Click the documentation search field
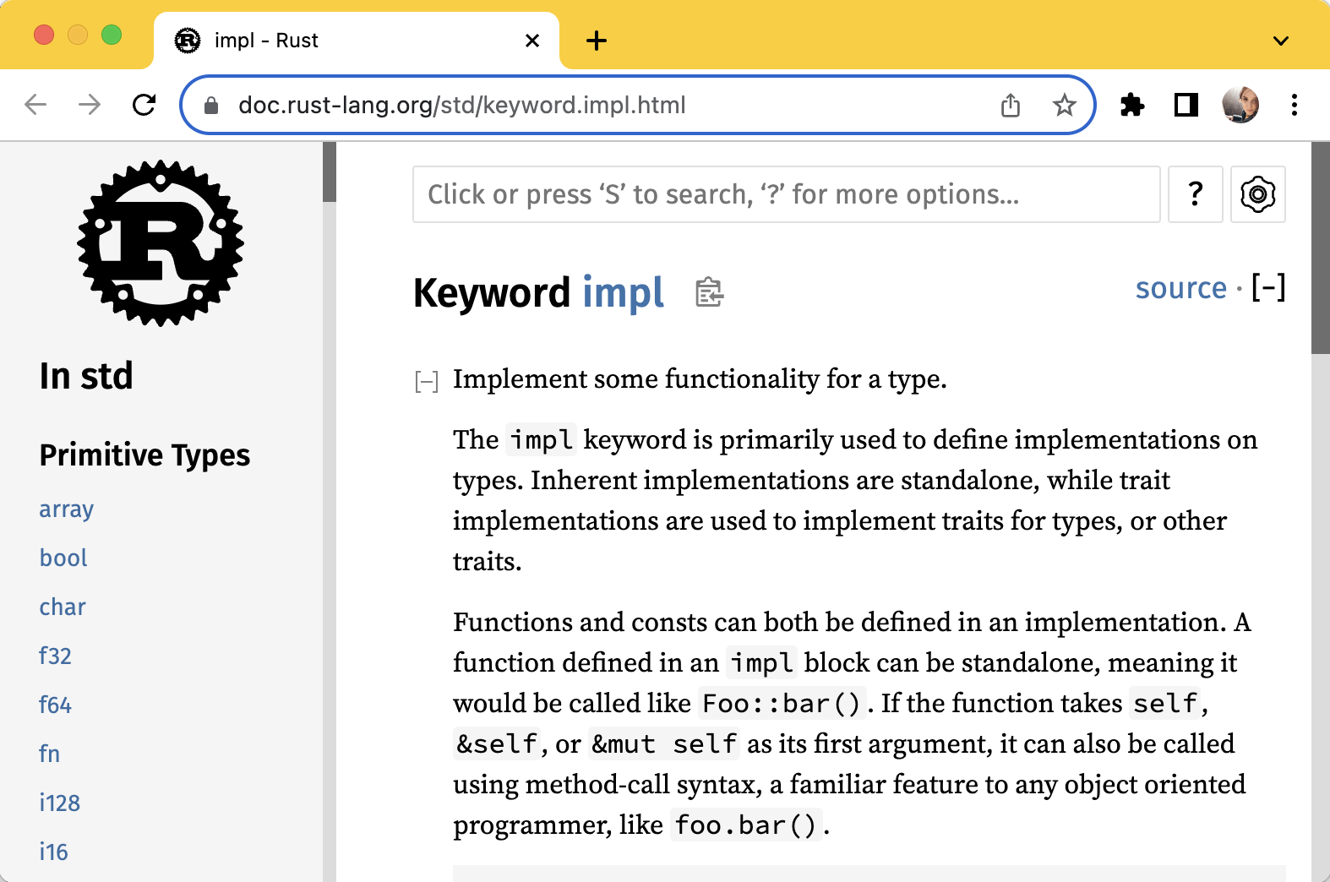 [x=786, y=194]
